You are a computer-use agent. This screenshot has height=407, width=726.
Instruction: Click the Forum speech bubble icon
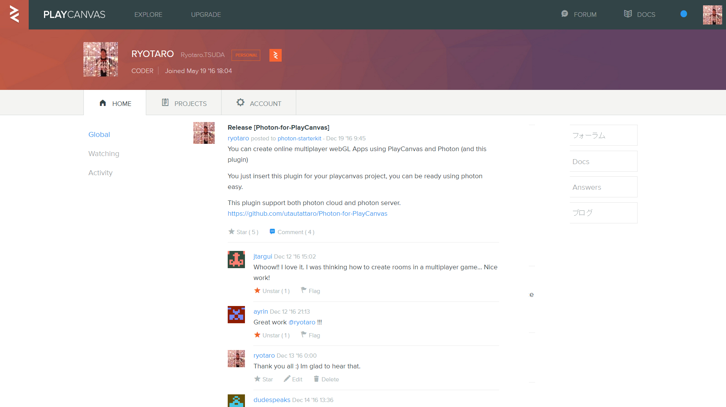click(x=564, y=14)
